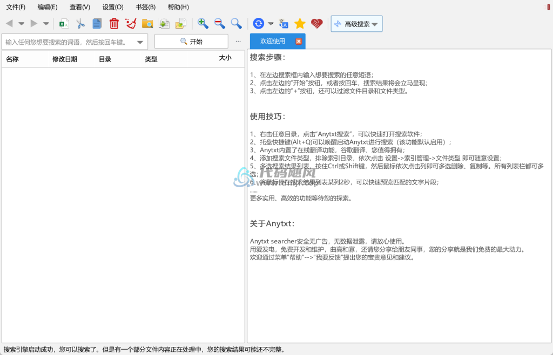Expand the refresh icon dropdown arrow

[271, 24]
